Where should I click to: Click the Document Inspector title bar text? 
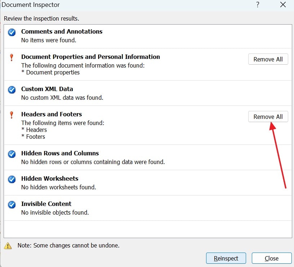[x=31, y=5]
